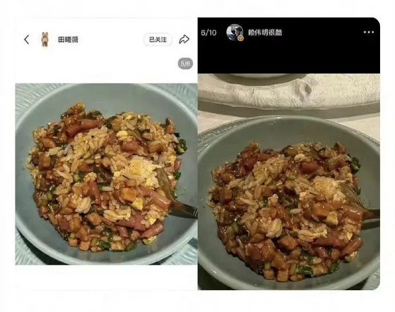Open the username 田曦薇 profile link
Viewport: 395px width, 312px height.
68,40
